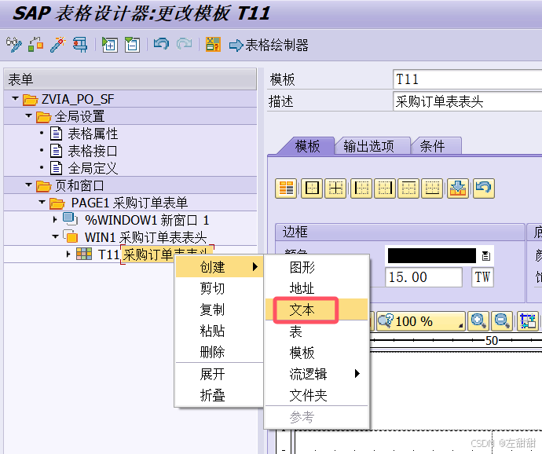Choose 模板 in the create submenu
The width and height of the screenshot is (542, 454).
[x=317, y=353]
